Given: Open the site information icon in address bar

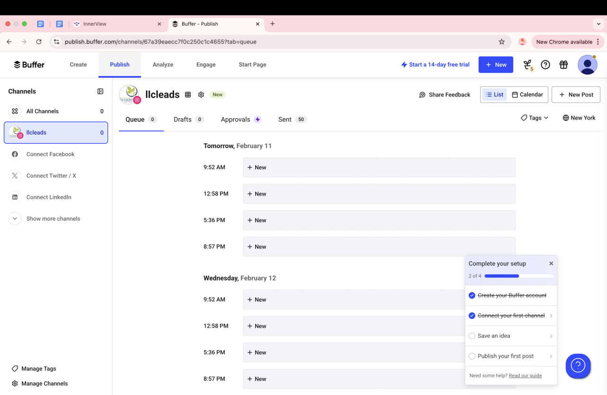Looking at the screenshot, I should click(56, 42).
